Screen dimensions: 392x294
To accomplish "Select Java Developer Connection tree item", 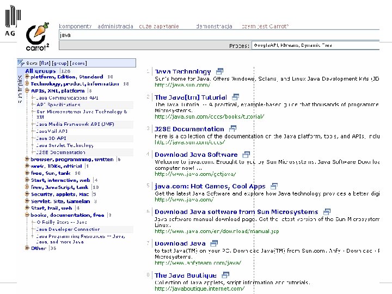I will point(68,229).
